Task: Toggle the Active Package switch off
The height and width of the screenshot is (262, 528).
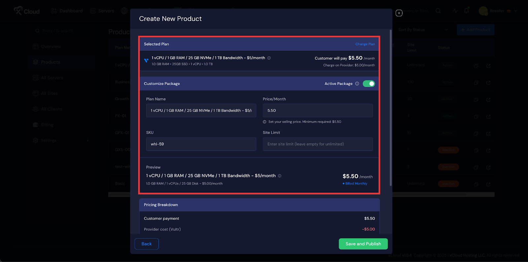Action: (369, 84)
